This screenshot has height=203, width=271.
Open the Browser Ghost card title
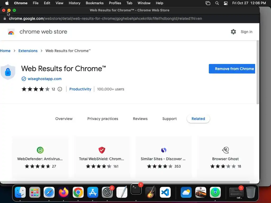coord(225,159)
